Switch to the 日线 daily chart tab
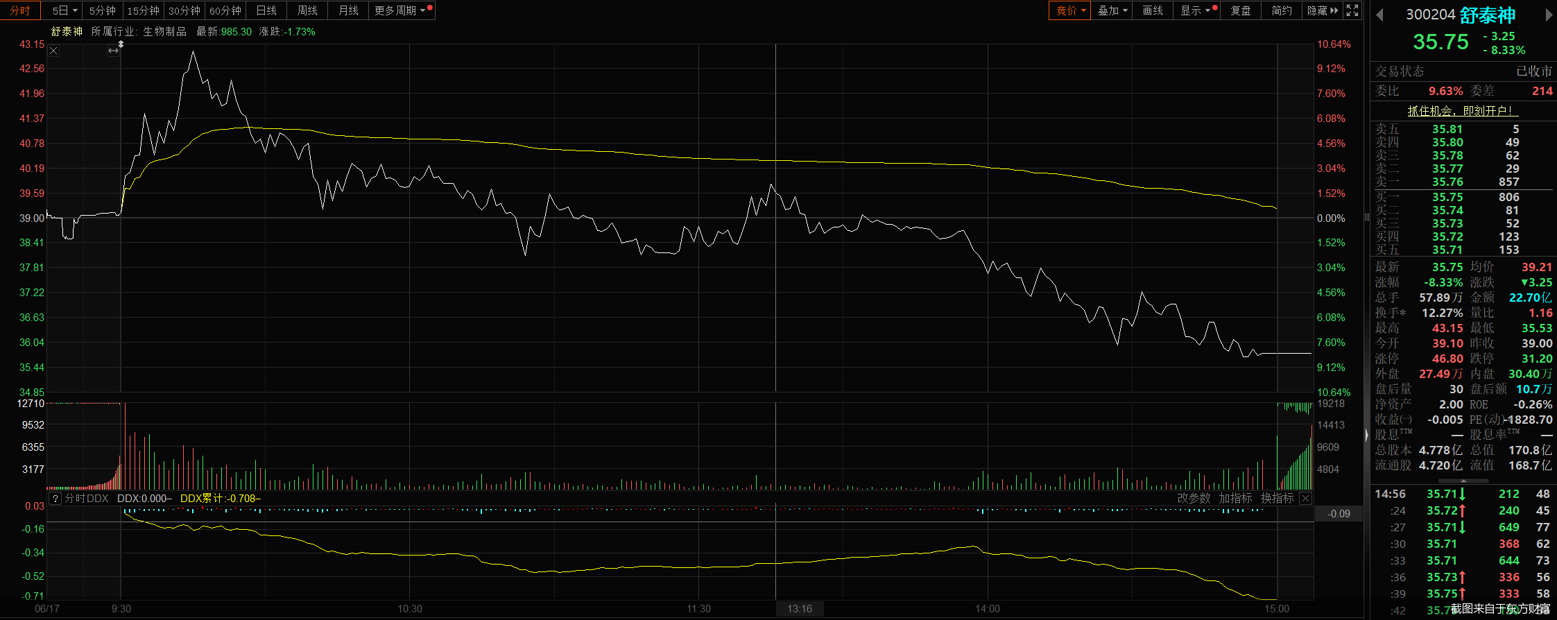1557x620 pixels. tap(266, 10)
